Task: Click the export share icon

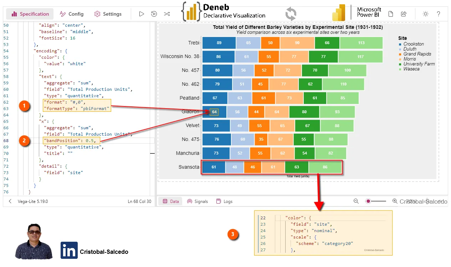Action: (404, 14)
